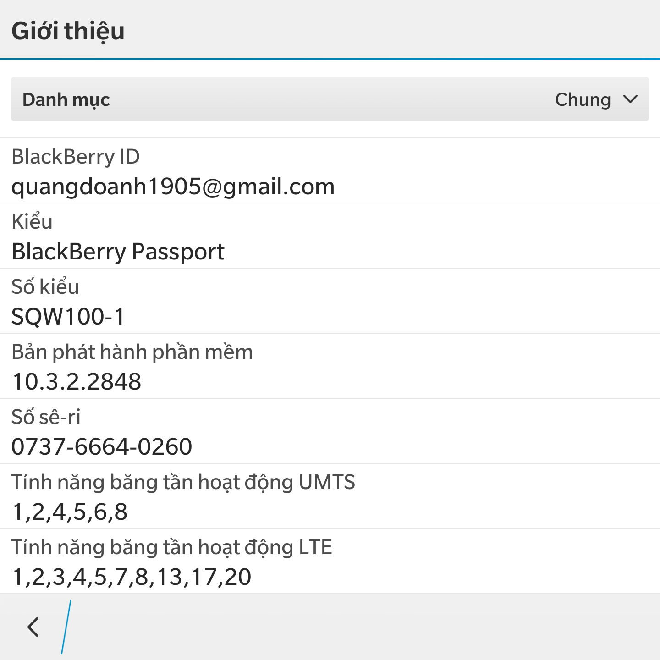The image size is (660, 660).
Task: Tap the BlackBerry ID label
Action: (76, 157)
